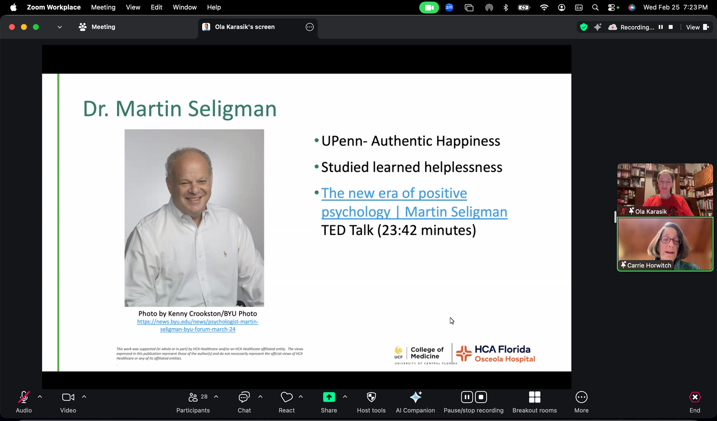Click the green Share screen button
The width and height of the screenshot is (717, 421).
[329, 397]
